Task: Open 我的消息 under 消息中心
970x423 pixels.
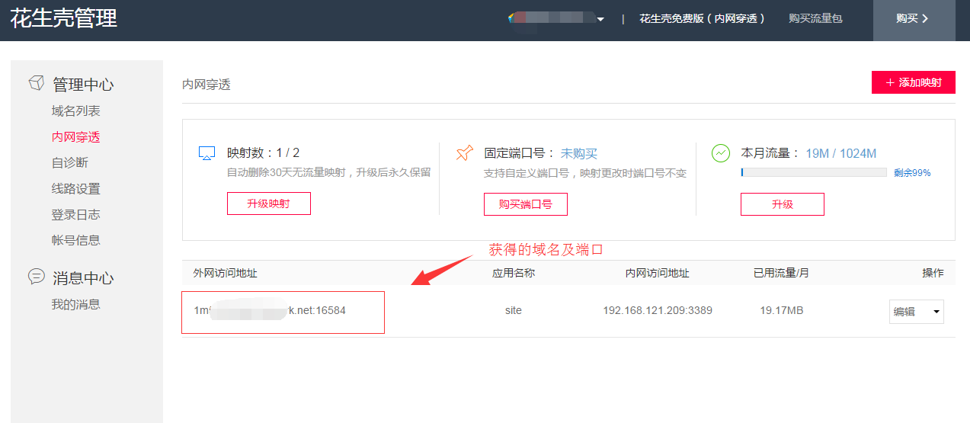Action: tap(75, 305)
